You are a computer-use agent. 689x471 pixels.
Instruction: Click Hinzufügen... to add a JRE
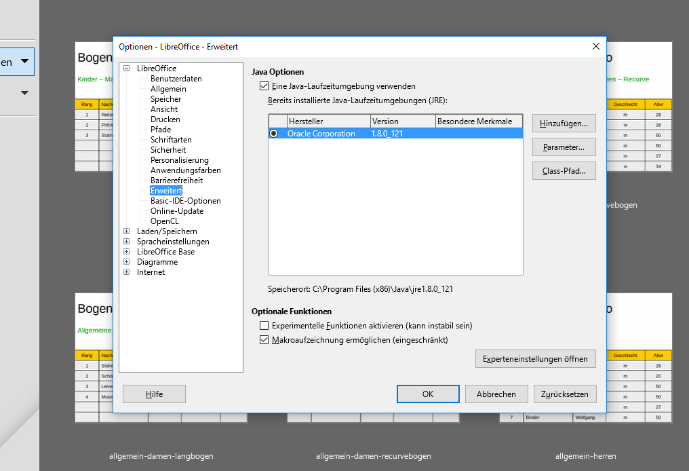(x=564, y=124)
